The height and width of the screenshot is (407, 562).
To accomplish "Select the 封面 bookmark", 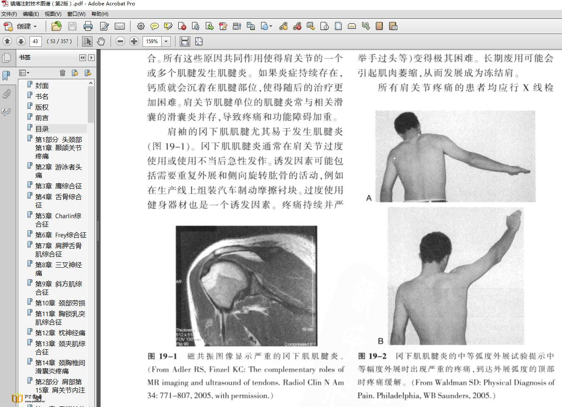I will [42, 85].
